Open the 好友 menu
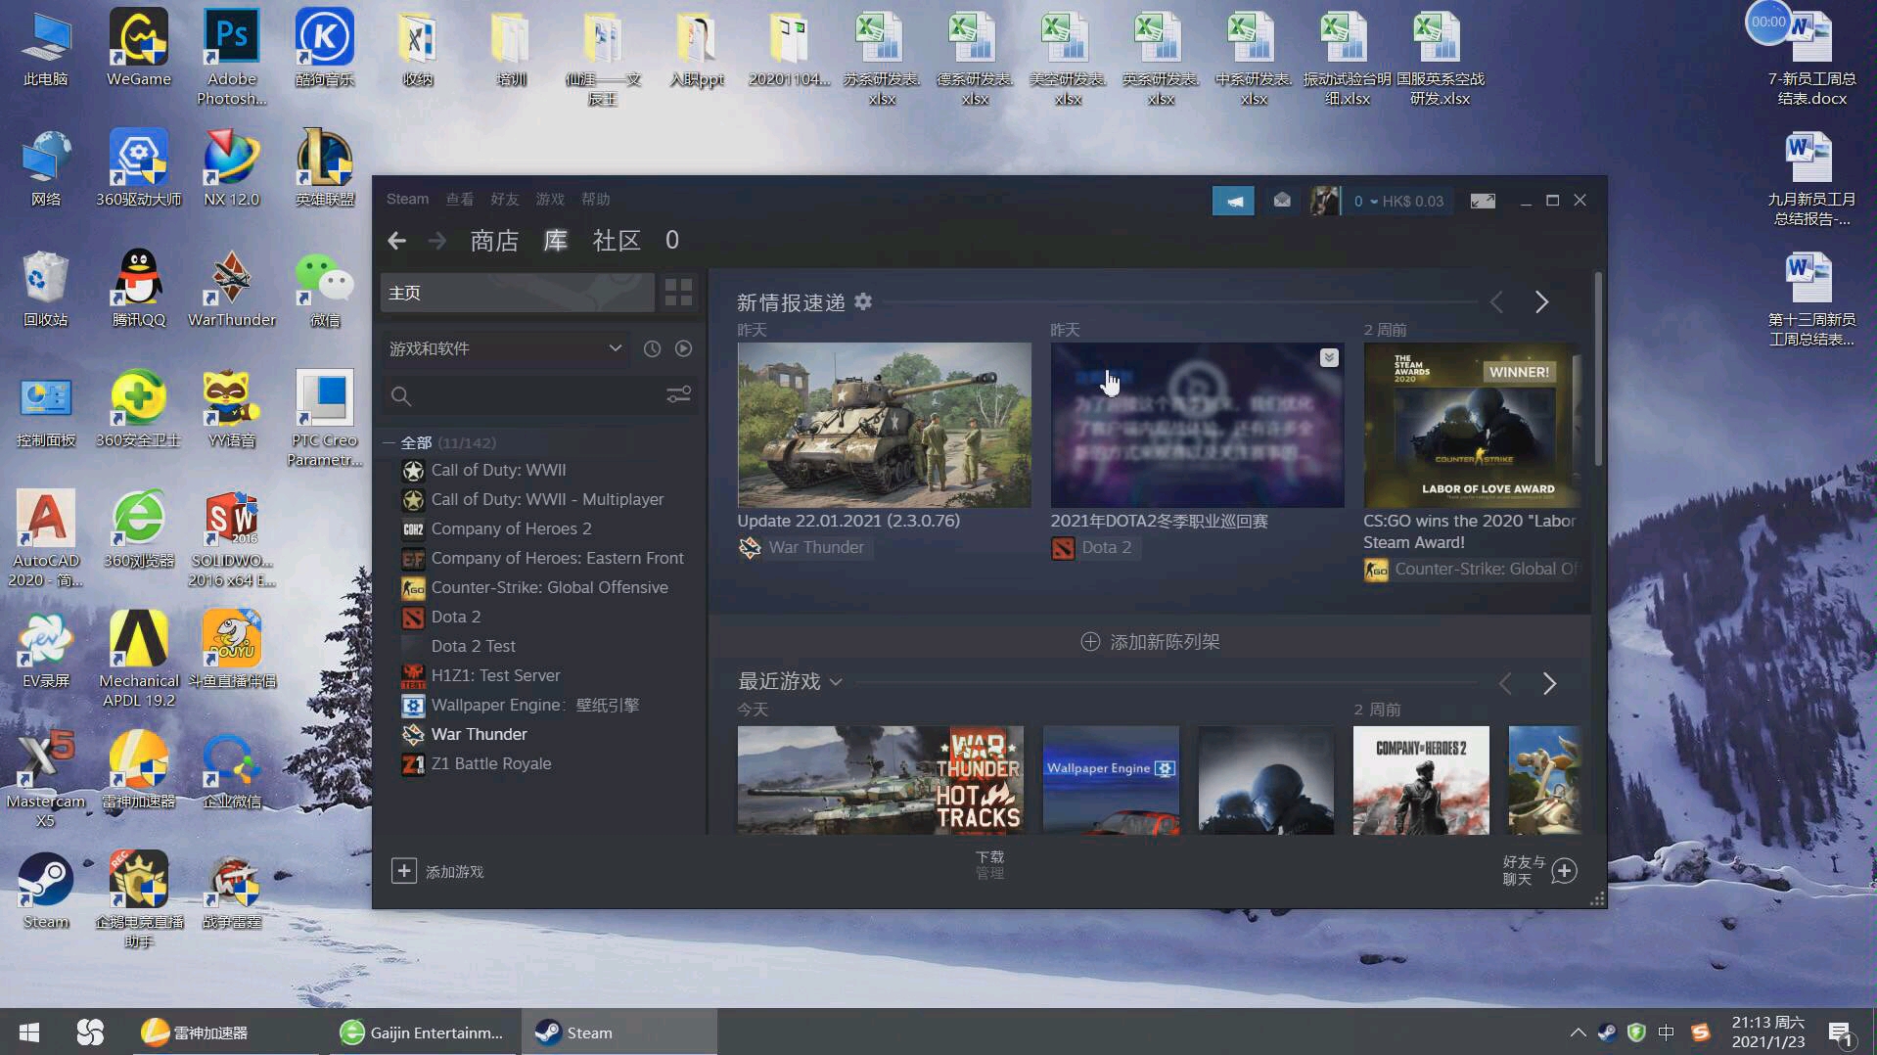Viewport: 1877px width, 1055px height. 505,199
